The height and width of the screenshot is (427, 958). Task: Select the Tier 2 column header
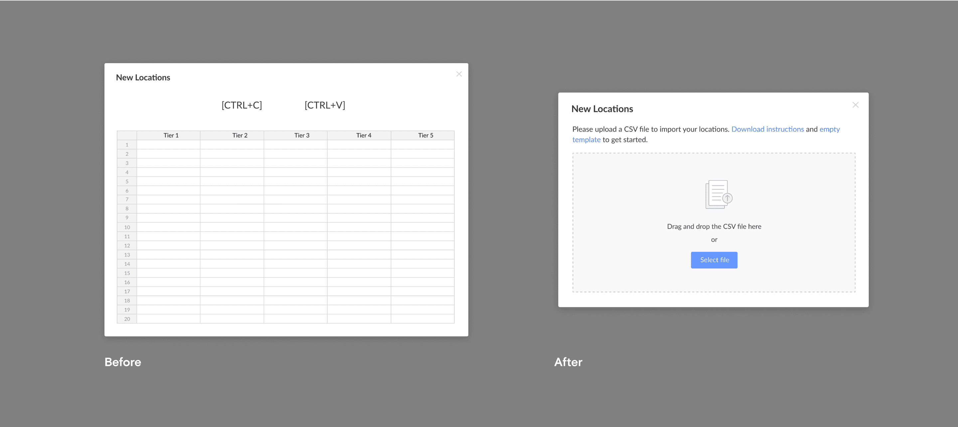tap(239, 135)
